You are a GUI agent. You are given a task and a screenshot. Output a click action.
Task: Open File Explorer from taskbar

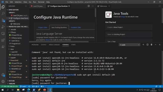pyautogui.click(x=18, y=90)
